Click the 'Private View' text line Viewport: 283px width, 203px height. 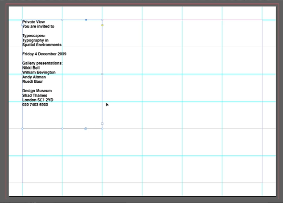[33, 22]
